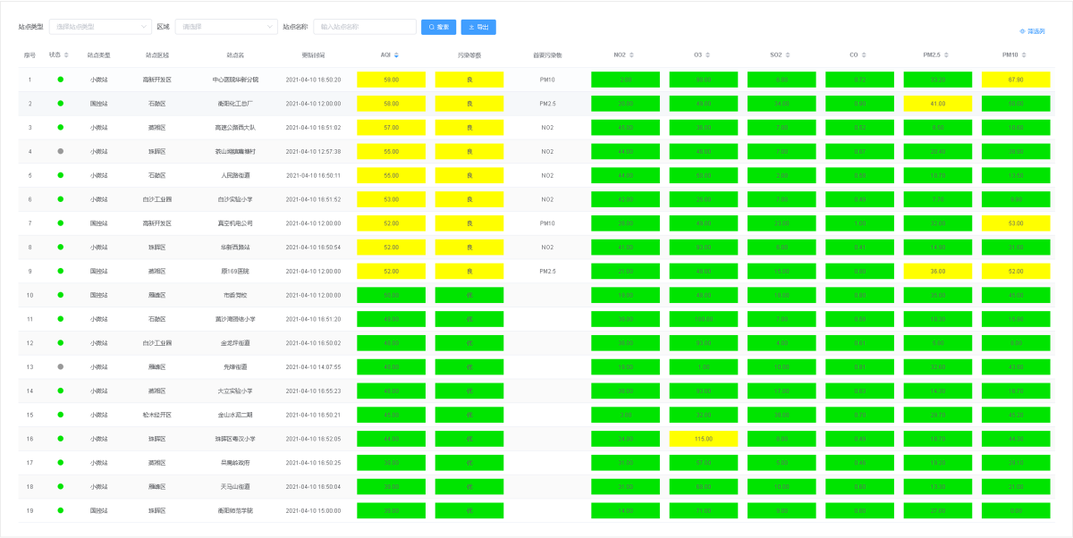The width and height of the screenshot is (1073, 538).
Task: Open the 筛选列 column filter link
Action: [1032, 31]
